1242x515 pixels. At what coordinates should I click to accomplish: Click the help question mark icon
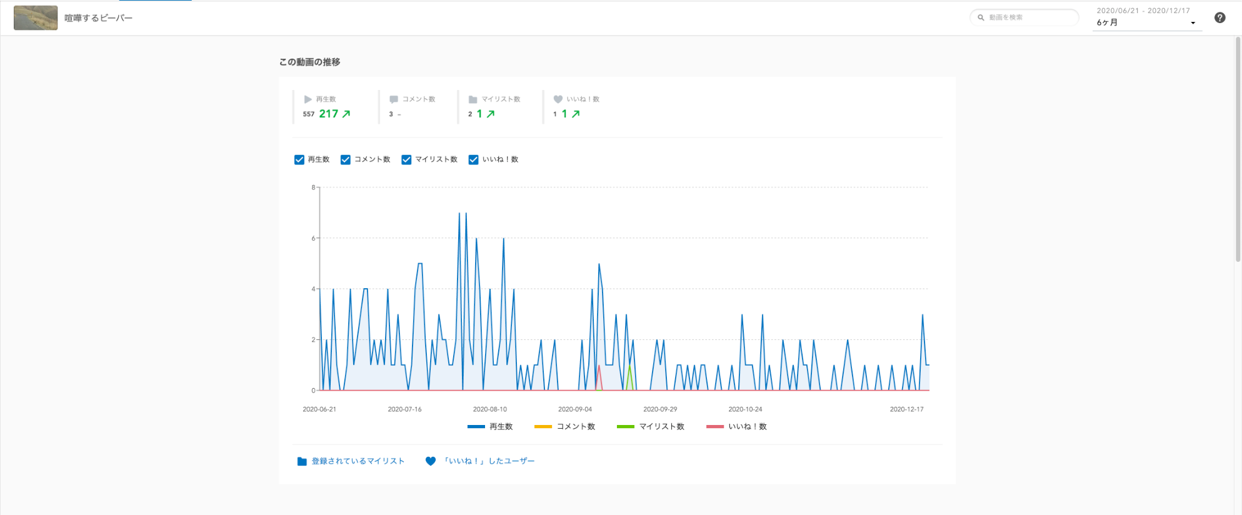(1219, 17)
